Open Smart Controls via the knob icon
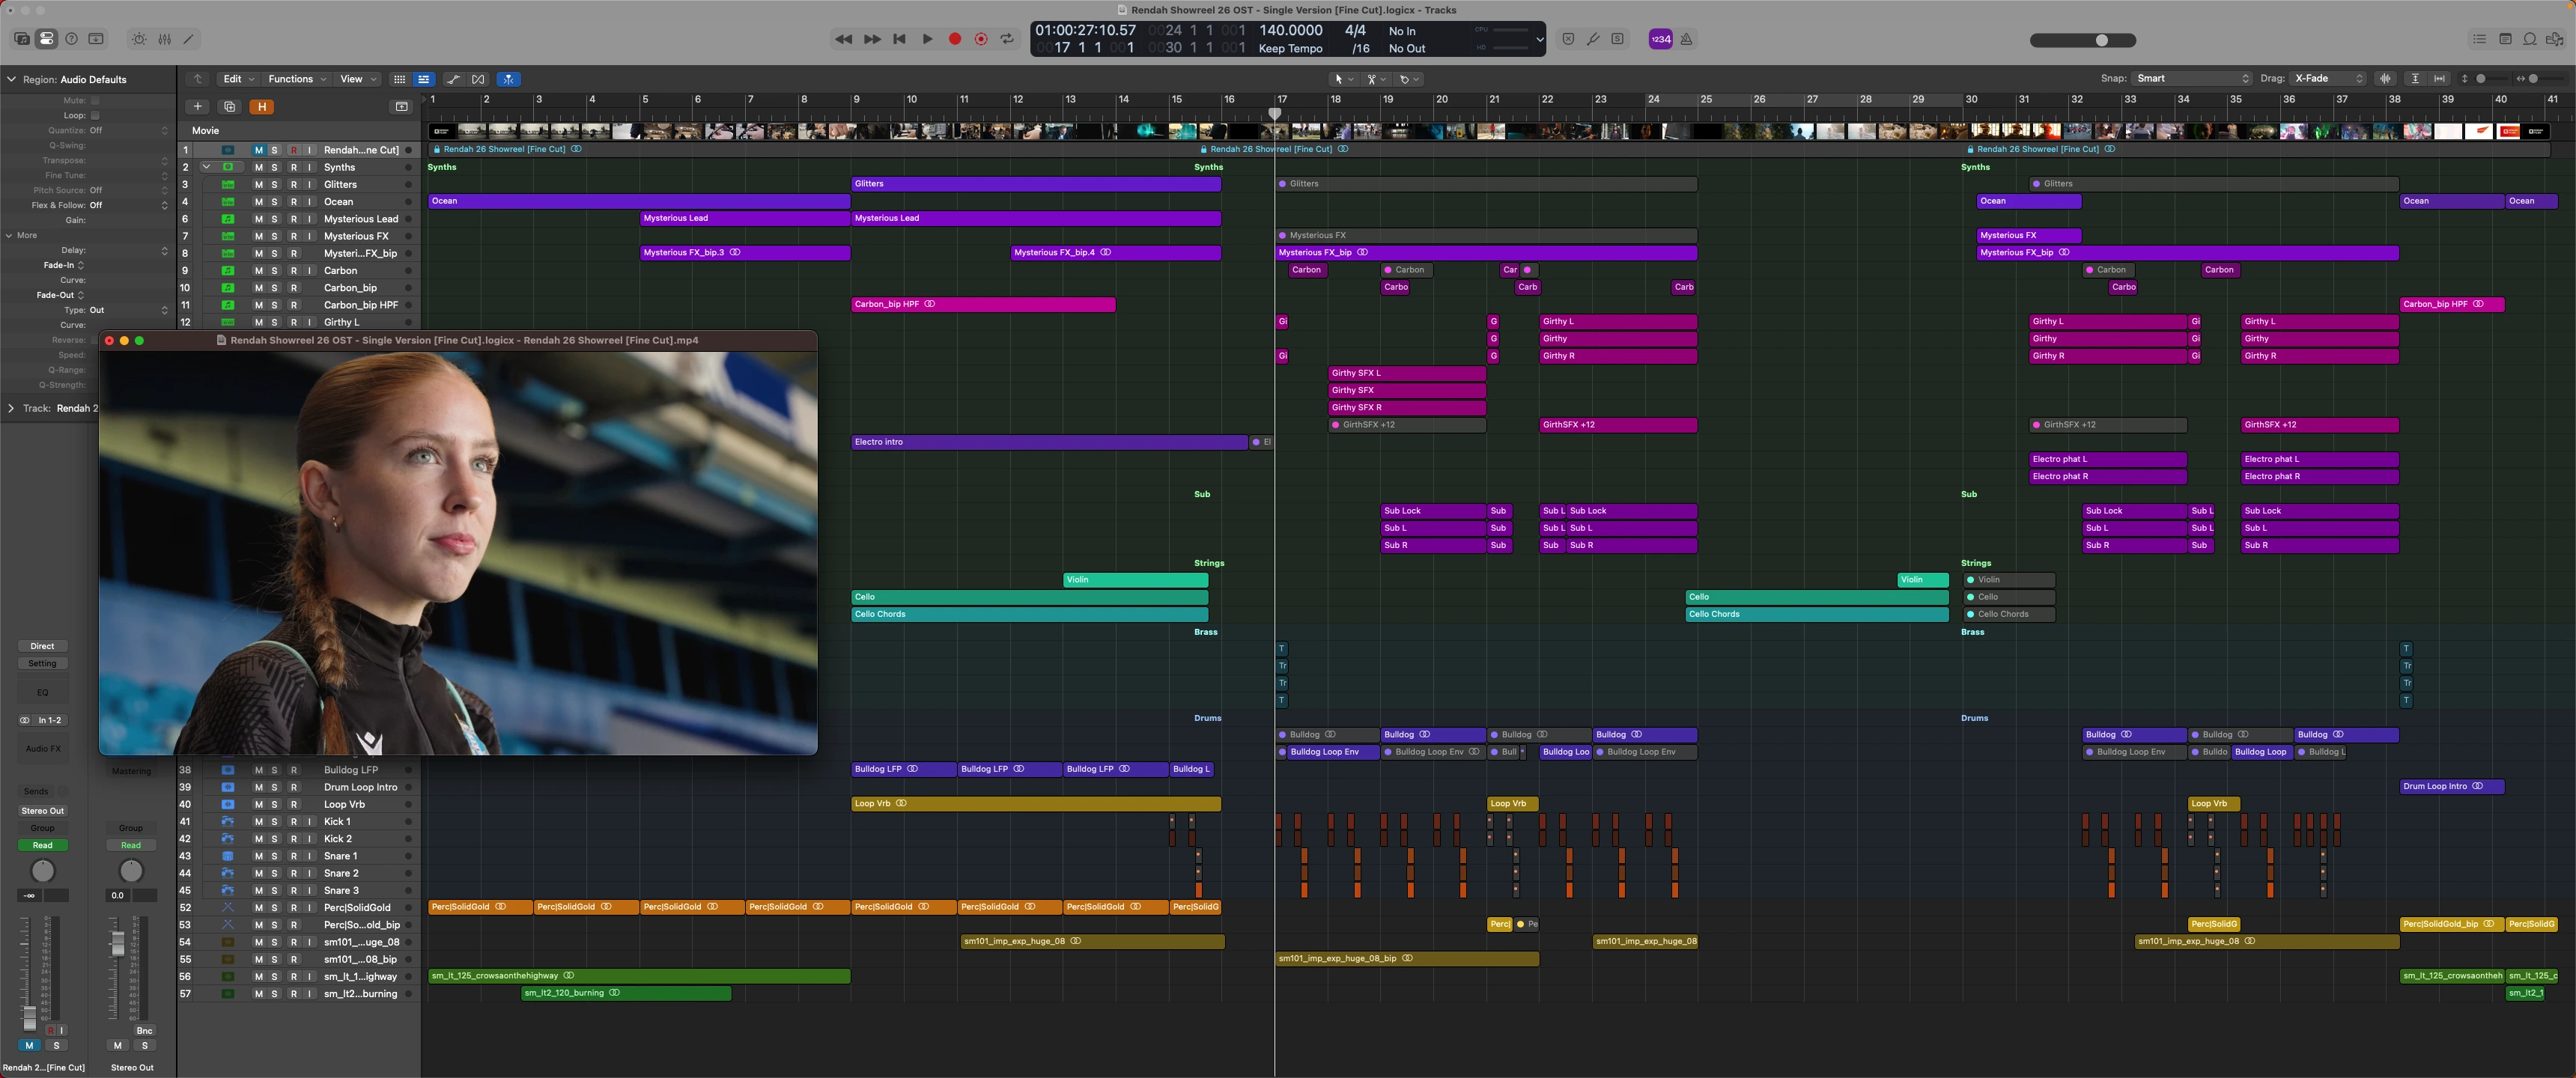2576x1078 pixels. pyautogui.click(x=138, y=39)
